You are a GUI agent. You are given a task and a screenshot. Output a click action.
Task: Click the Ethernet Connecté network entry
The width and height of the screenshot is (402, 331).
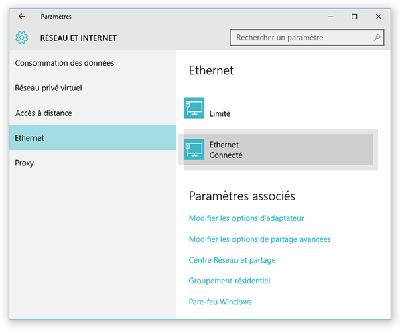click(x=278, y=149)
